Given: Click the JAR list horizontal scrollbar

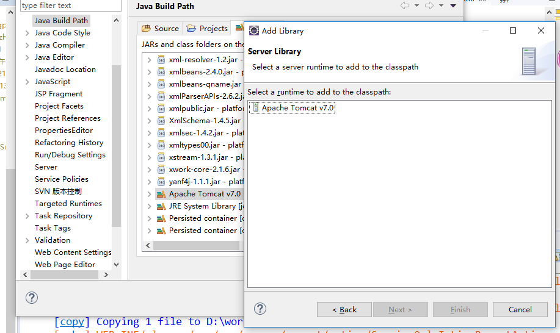Looking at the screenshot, I should pos(196,245).
